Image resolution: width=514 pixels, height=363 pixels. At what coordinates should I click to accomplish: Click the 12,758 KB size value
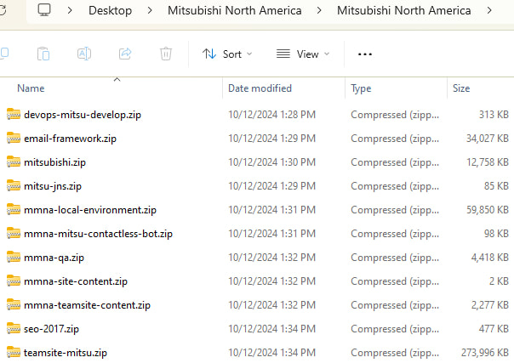488,162
